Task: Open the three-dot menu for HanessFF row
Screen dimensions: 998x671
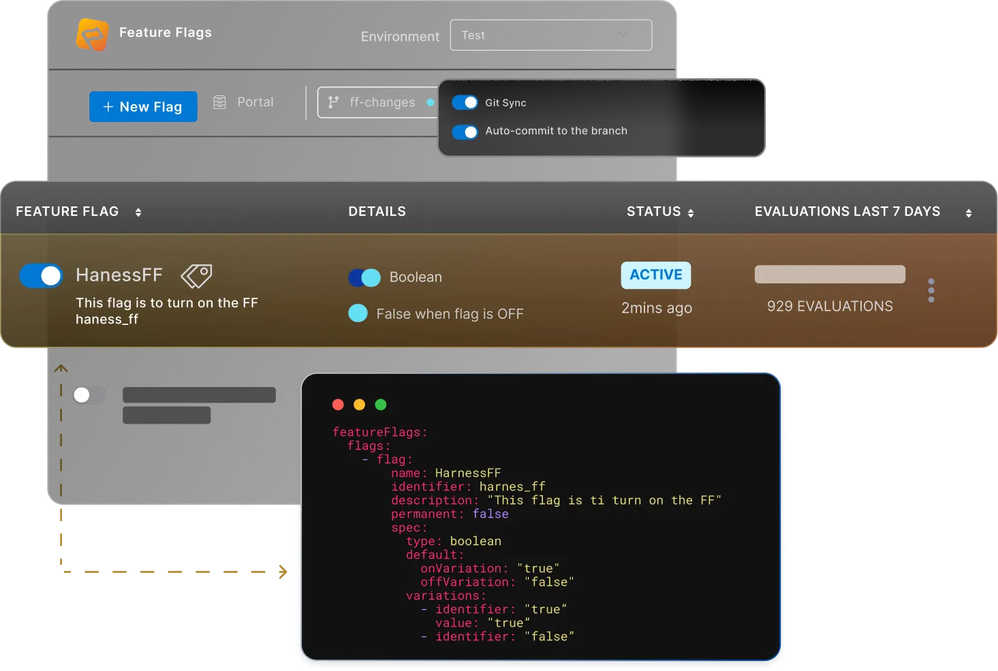Action: pyautogui.click(x=931, y=290)
